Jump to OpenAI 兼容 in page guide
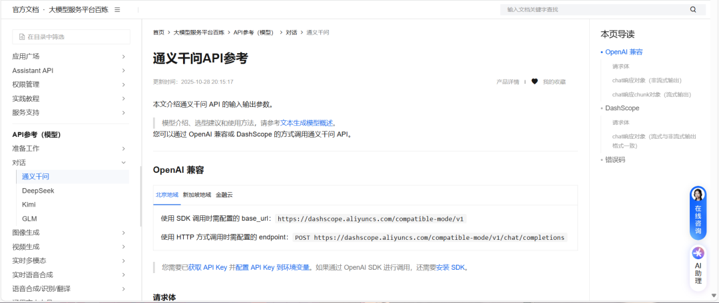This screenshot has width=719, height=303. [x=624, y=52]
